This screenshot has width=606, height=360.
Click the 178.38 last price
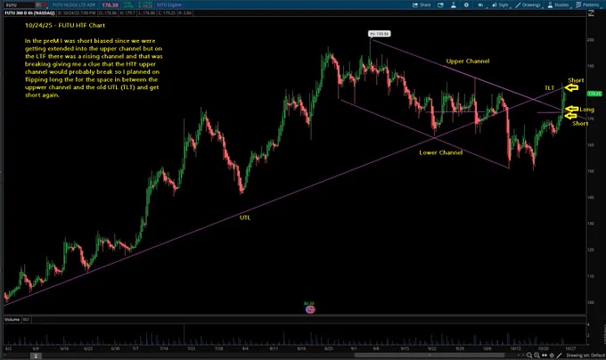coord(111,5)
